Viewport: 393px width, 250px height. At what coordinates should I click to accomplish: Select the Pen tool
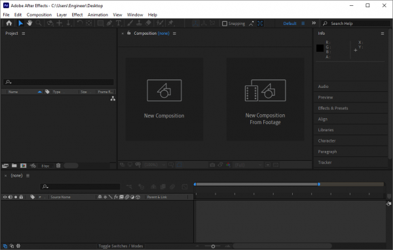(109, 24)
